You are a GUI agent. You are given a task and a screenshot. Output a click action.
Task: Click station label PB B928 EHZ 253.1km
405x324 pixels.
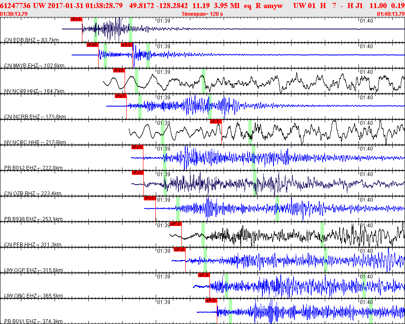(x=33, y=219)
